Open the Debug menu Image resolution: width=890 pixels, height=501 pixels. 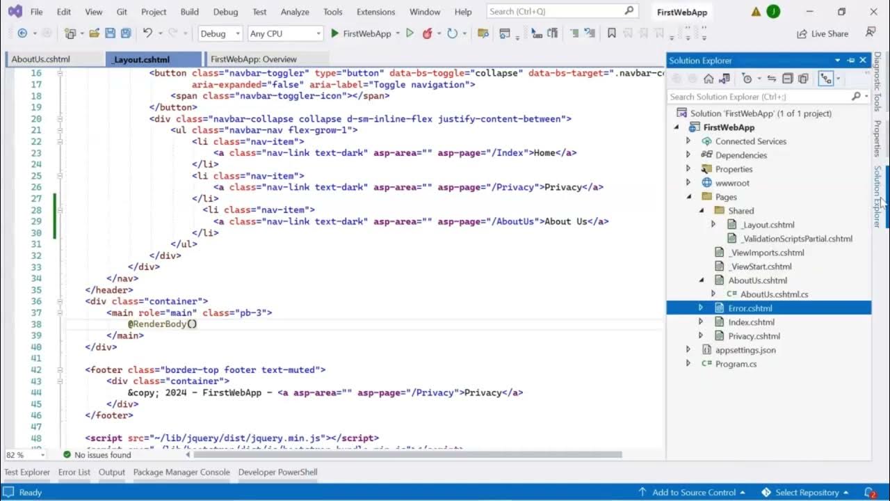pyautogui.click(x=225, y=12)
